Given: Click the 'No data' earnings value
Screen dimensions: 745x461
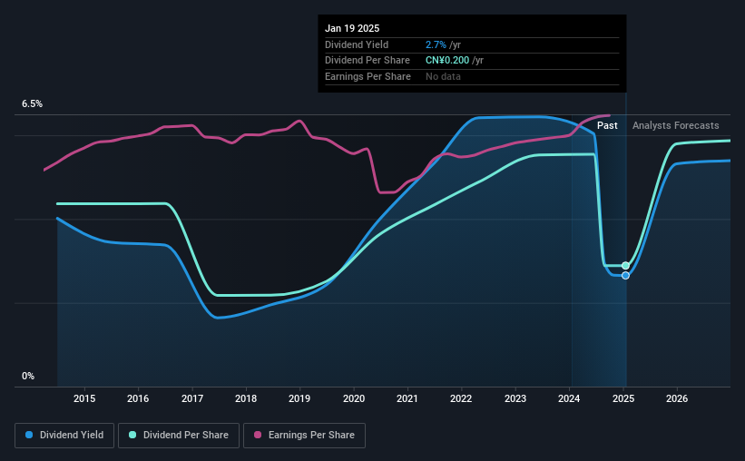Looking at the screenshot, I should [x=443, y=76].
